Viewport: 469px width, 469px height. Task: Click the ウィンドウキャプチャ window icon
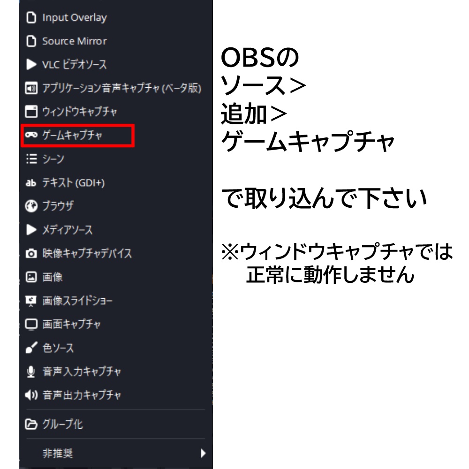coord(31,112)
